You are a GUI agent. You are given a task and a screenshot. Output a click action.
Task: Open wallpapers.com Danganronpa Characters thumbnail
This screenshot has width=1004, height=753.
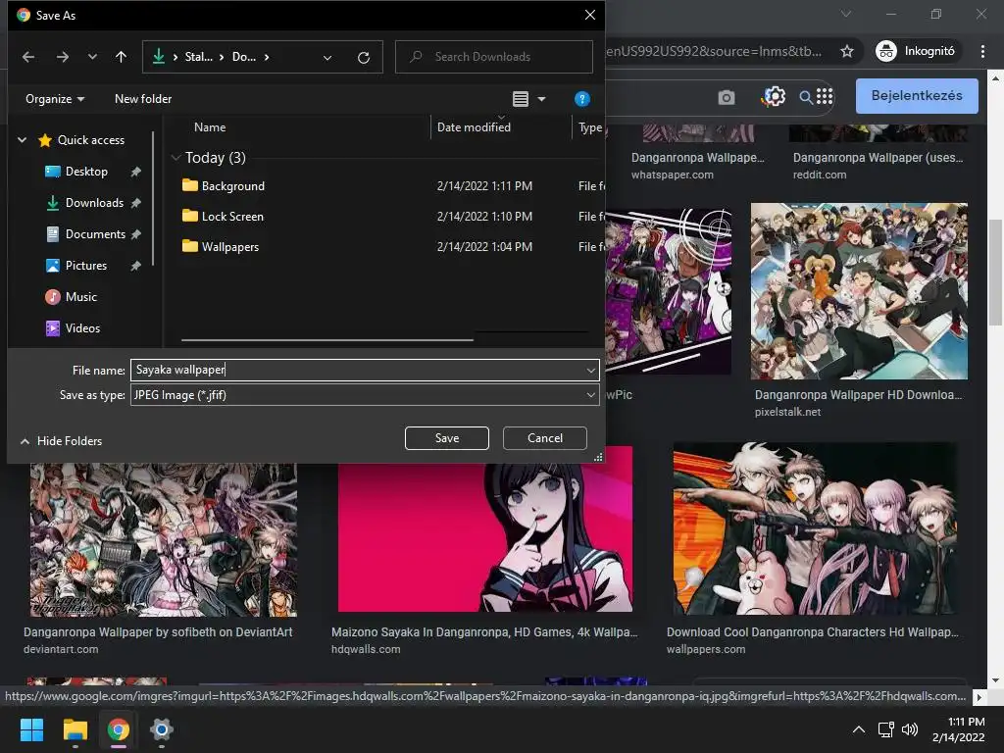click(x=816, y=528)
